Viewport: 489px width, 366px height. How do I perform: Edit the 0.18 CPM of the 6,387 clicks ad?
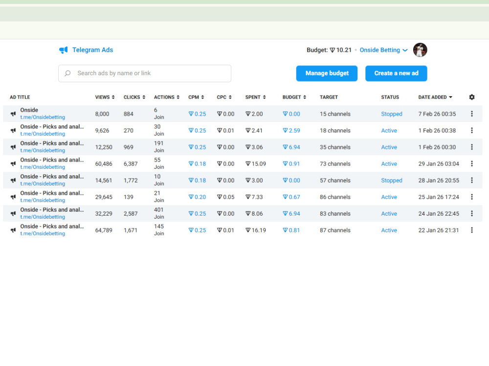[x=197, y=163]
